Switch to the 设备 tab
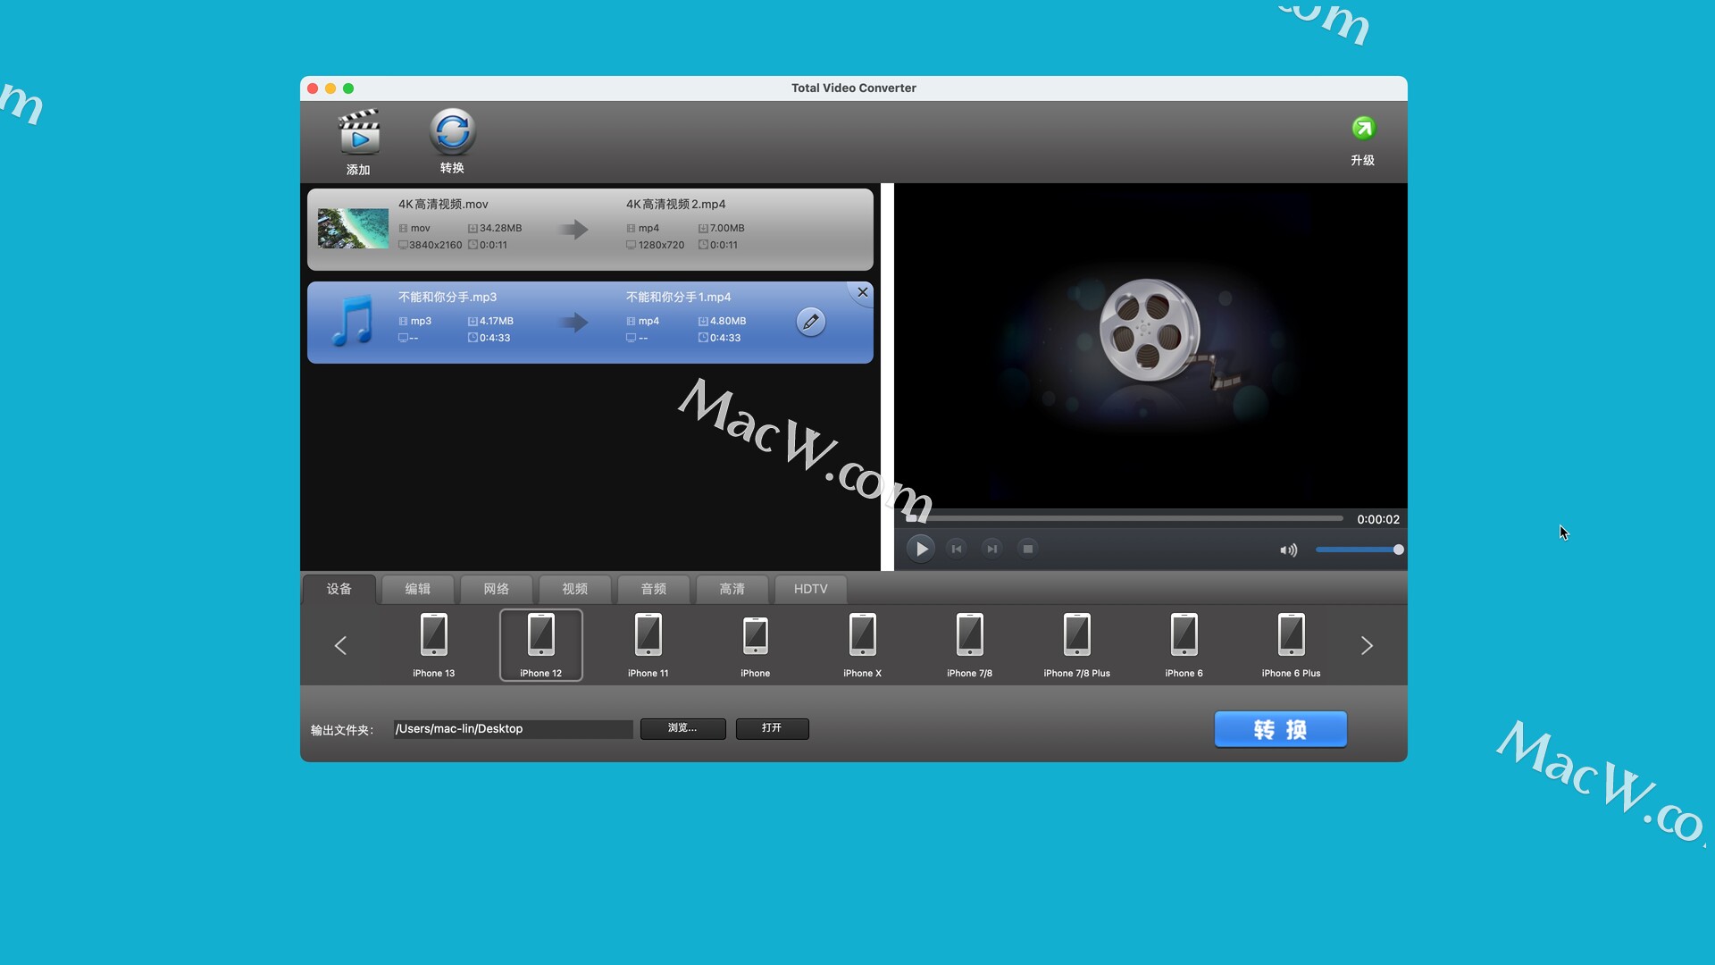1715x965 pixels. click(339, 589)
